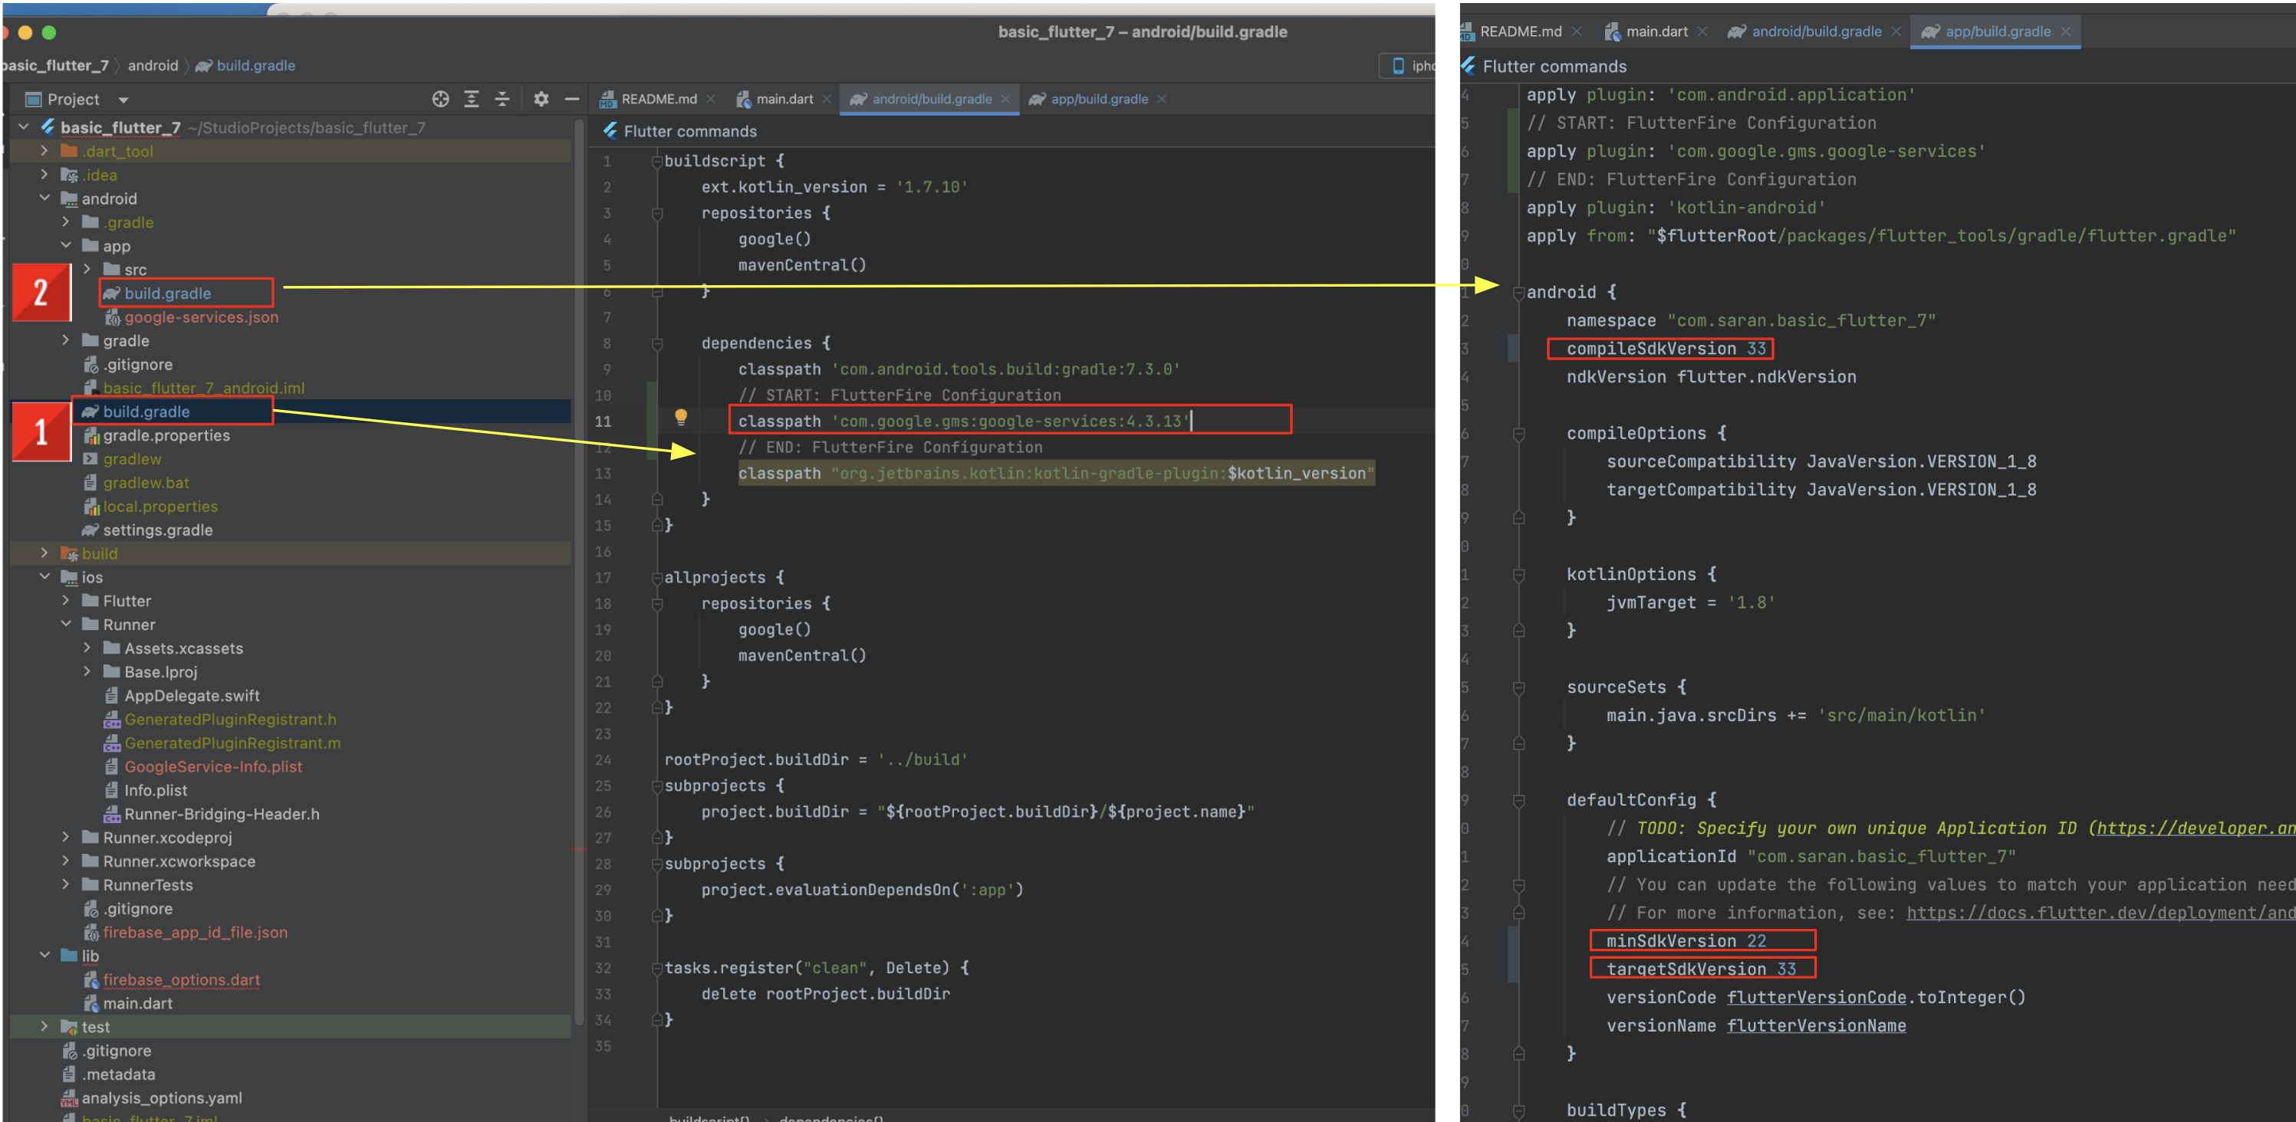Switch to the README.md editor tab
This screenshot has width=2296, height=1122.
tap(658, 99)
